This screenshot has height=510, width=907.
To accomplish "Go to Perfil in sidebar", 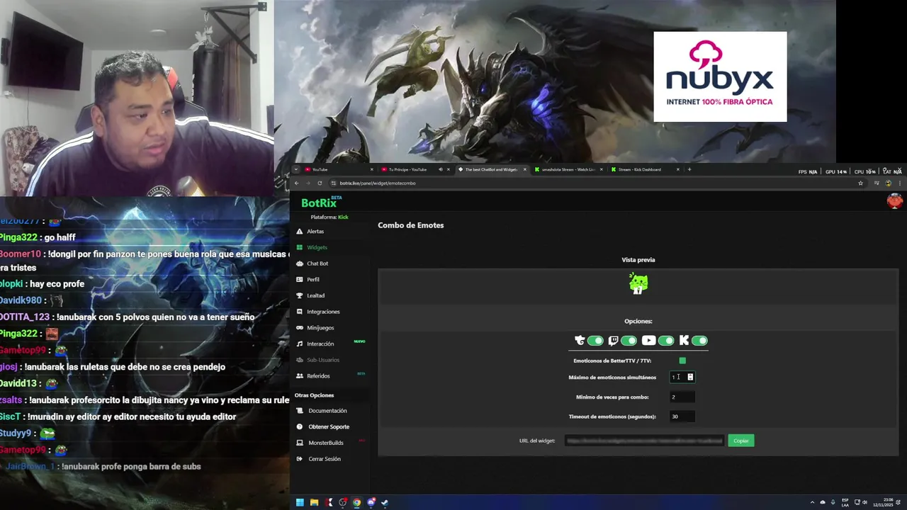I will (313, 280).
